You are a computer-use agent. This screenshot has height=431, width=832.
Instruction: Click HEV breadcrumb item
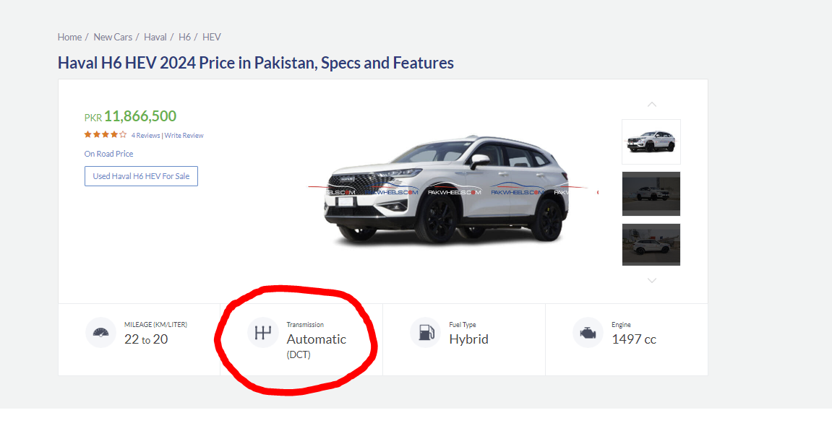tap(212, 37)
